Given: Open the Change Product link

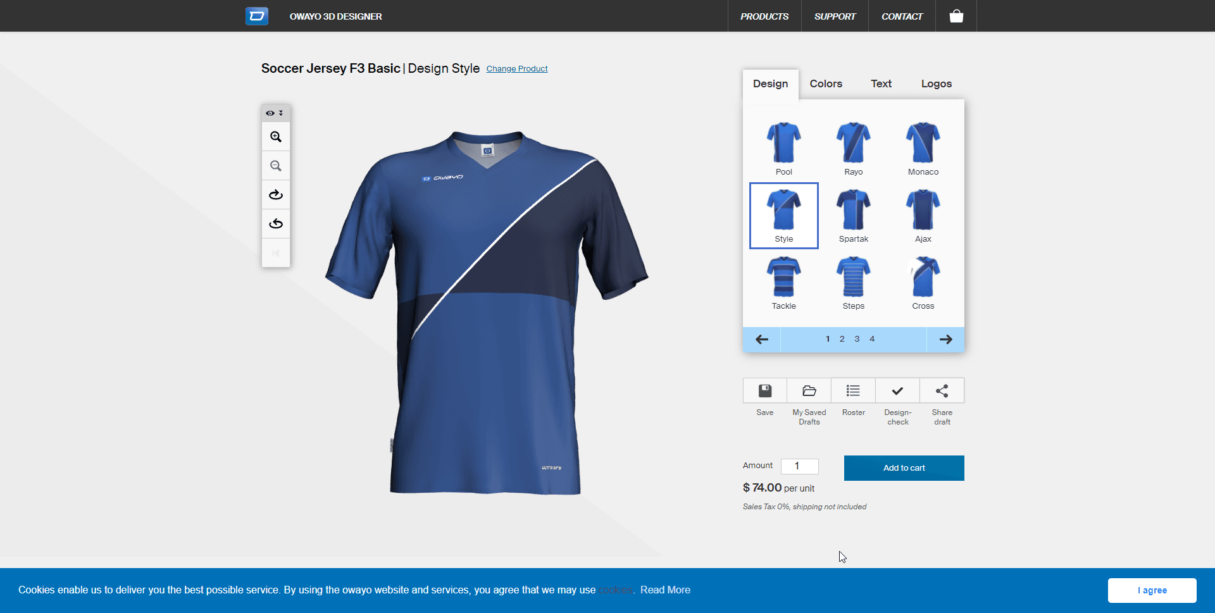Looking at the screenshot, I should 517,68.
